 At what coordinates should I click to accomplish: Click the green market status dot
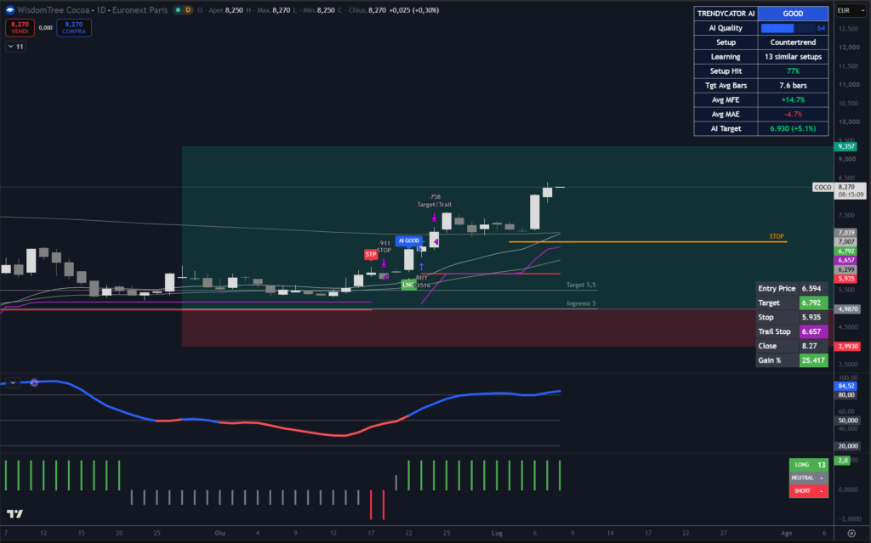[x=178, y=10]
